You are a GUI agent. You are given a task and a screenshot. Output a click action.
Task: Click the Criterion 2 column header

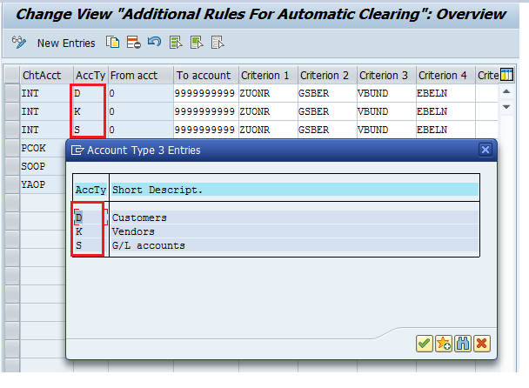click(327, 75)
